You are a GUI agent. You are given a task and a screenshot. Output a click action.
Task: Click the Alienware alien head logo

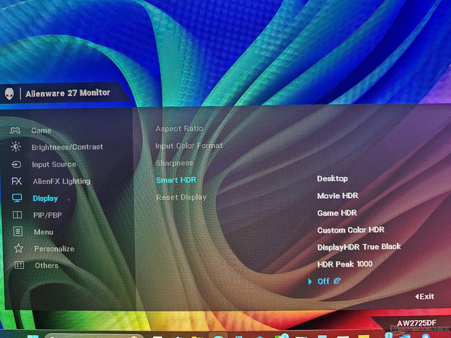coord(9,94)
